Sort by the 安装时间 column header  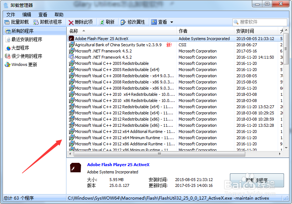pyautogui.click(x=256, y=31)
